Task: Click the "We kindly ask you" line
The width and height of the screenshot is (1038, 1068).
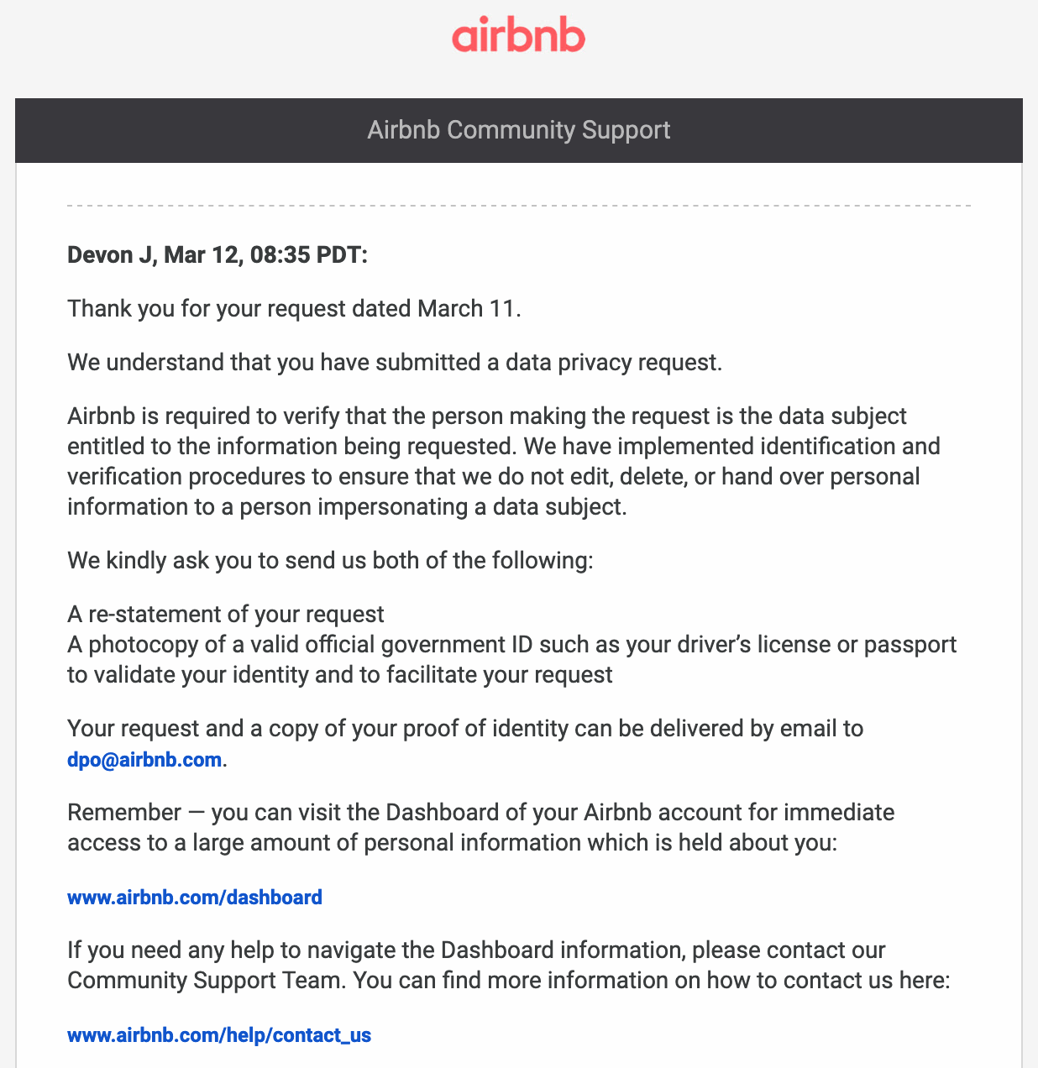Action: (x=330, y=560)
